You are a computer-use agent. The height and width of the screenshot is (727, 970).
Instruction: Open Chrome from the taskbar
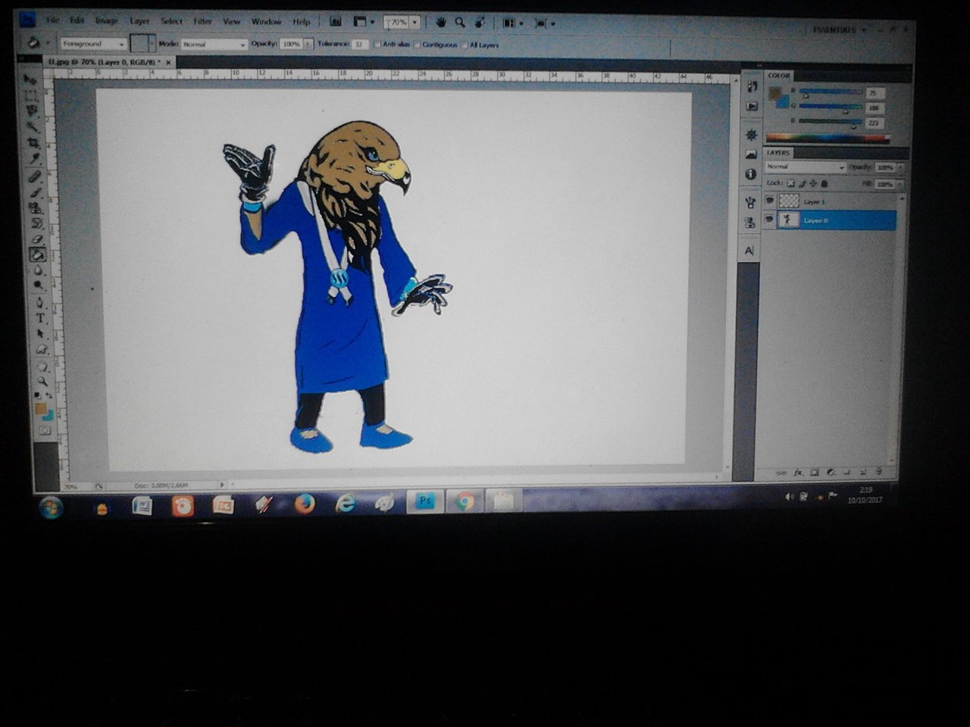click(x=464, y=501)
